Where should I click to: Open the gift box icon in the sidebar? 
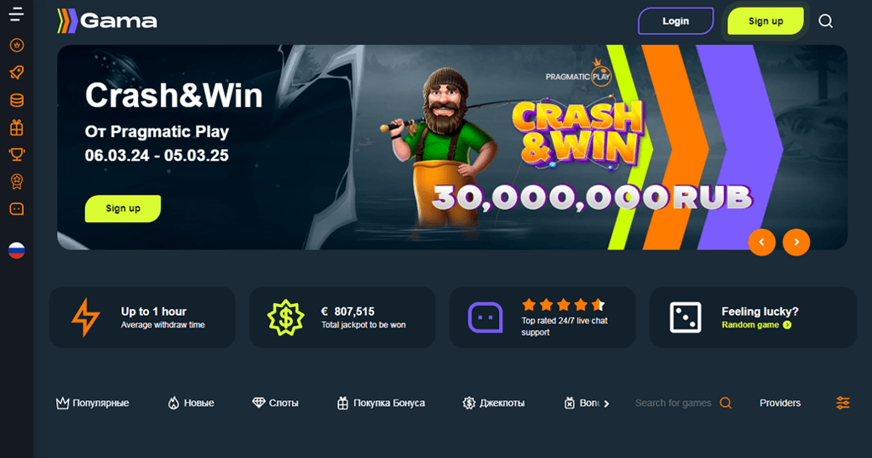(x=17, y=128)
